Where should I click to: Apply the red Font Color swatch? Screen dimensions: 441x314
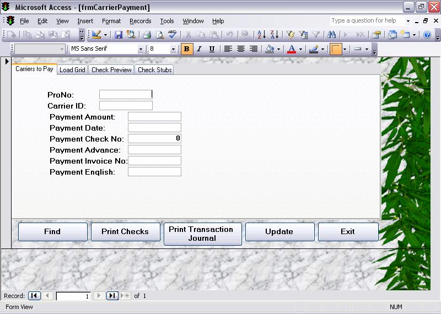click(x=292, y=49)
